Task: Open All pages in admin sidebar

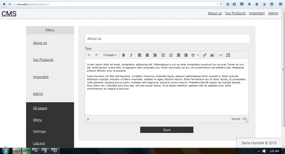Action: 40,108
